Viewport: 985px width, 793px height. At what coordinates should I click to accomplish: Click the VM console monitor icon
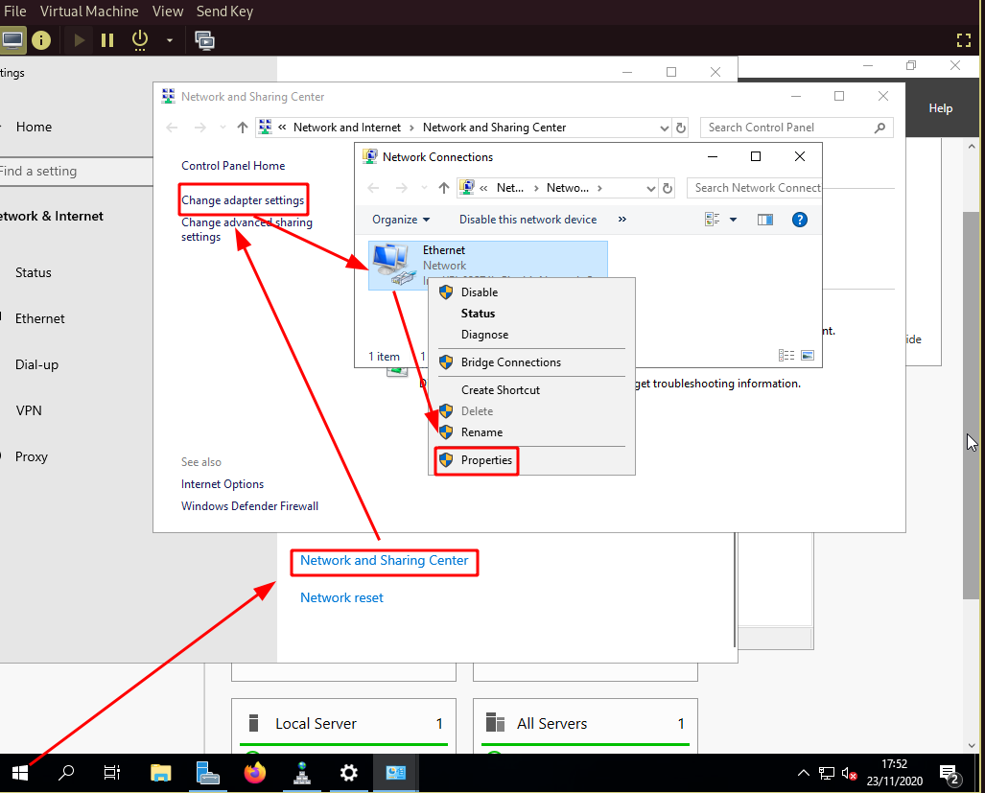[x=12, y=41]
